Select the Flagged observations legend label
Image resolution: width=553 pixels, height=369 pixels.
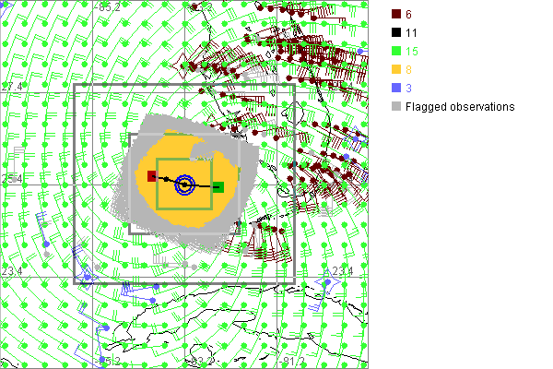(x=460, y=107)
